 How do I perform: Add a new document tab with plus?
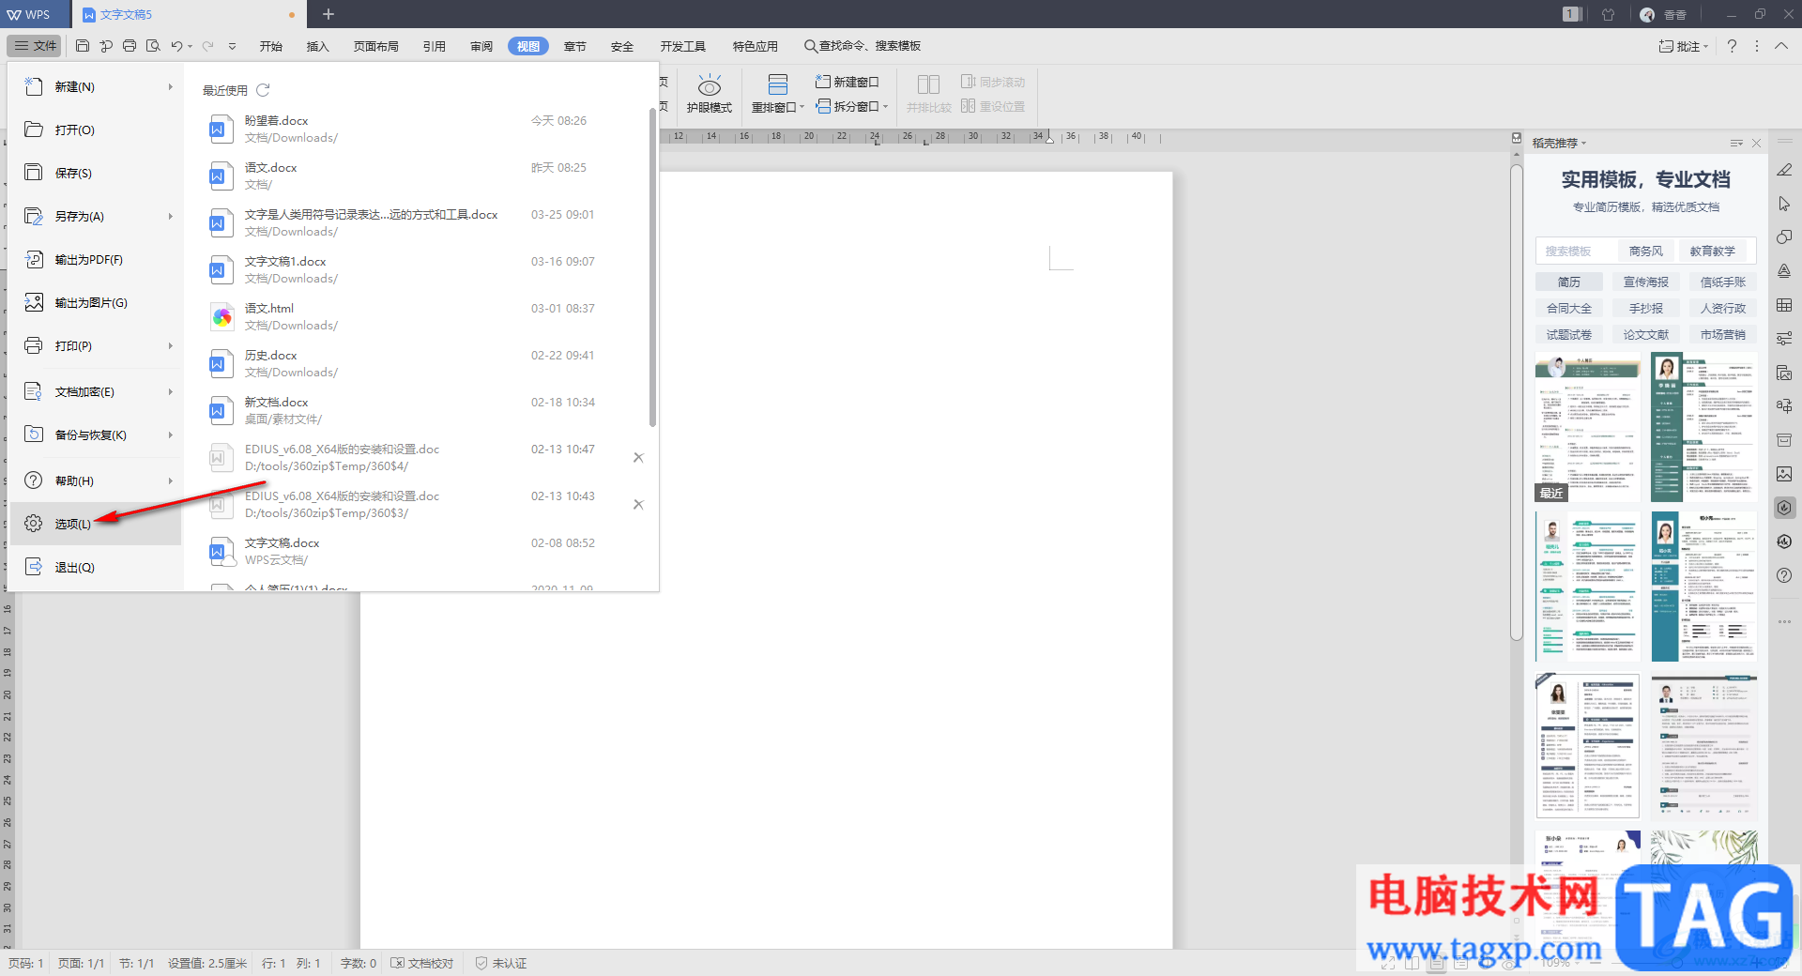[x=328, y=14]
